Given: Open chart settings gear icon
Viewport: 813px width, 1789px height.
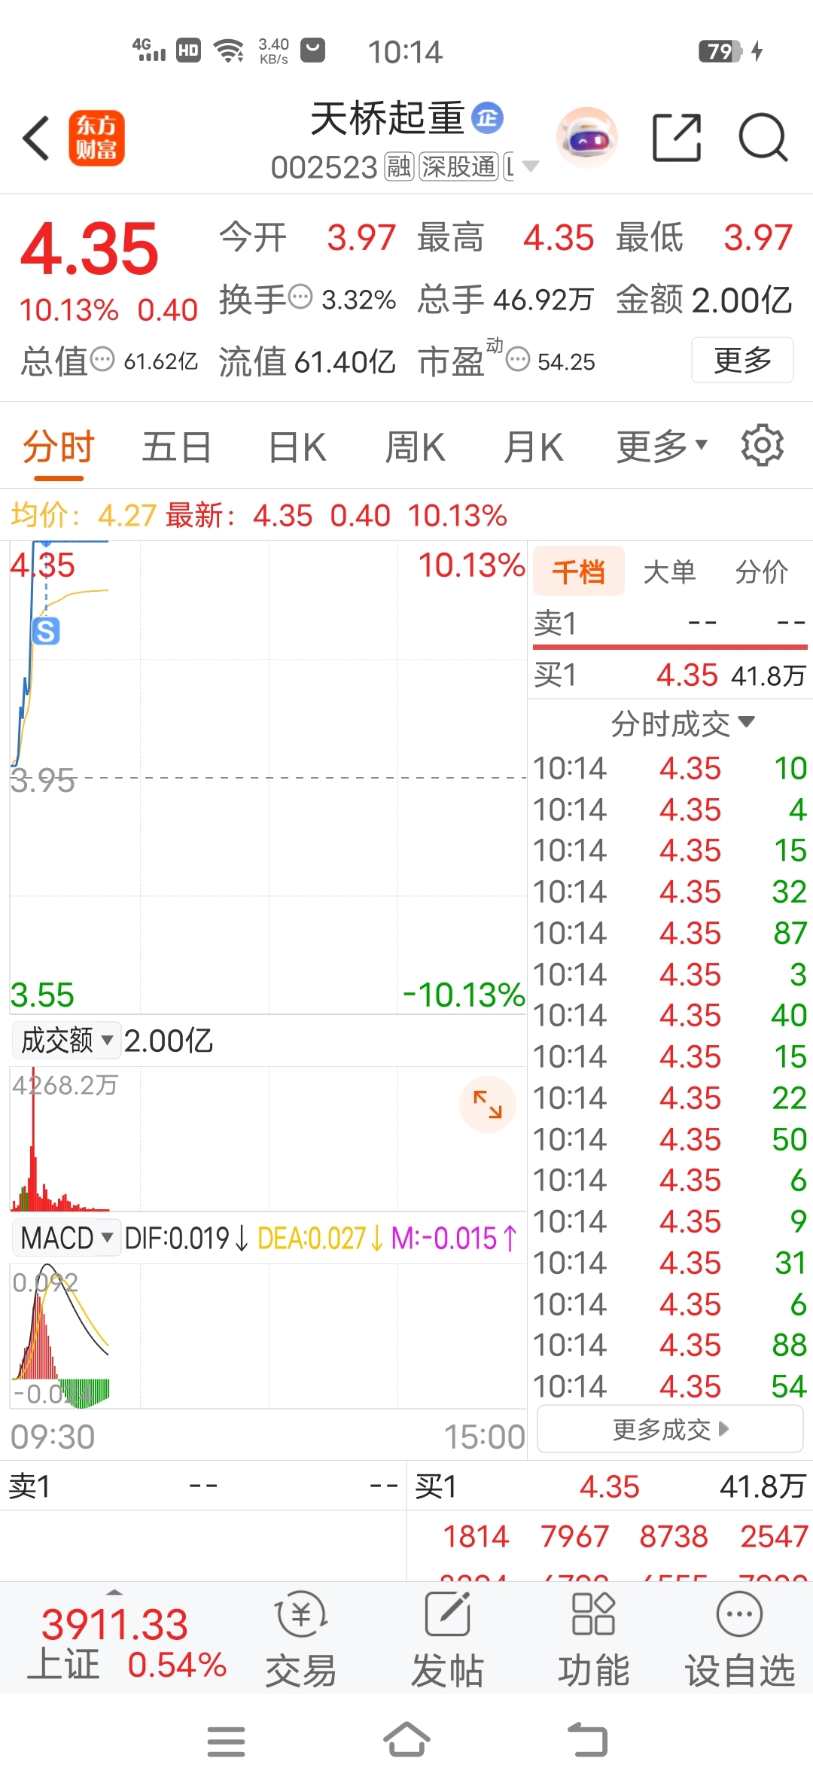Looking at the screenshot, I should pos(762,445).
